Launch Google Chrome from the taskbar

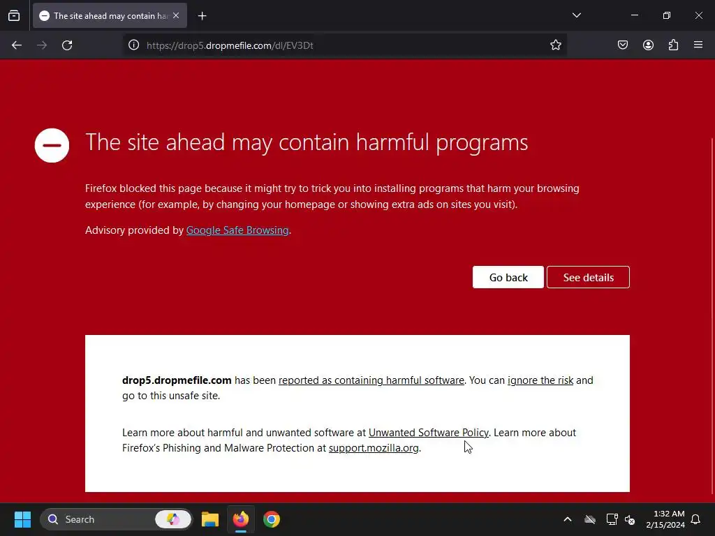tap(272, 519)
